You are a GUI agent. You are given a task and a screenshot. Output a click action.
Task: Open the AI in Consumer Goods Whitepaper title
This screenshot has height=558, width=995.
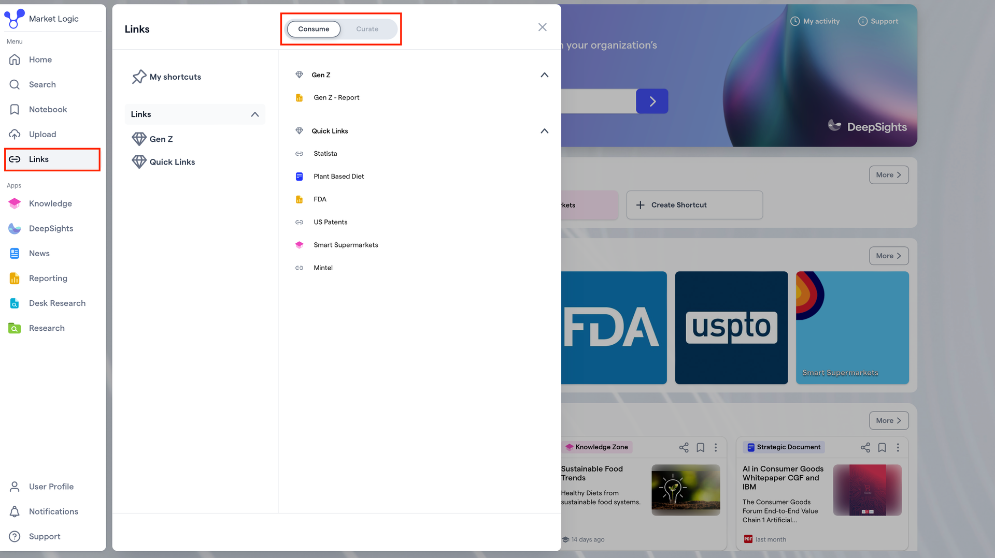tap(783, 478)
